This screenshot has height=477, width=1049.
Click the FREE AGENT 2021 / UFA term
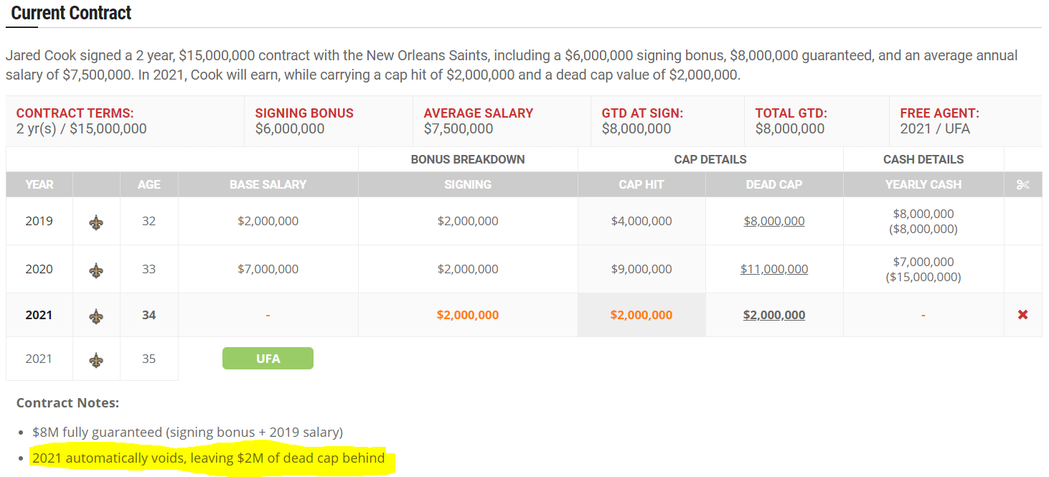tap(939, 121)
